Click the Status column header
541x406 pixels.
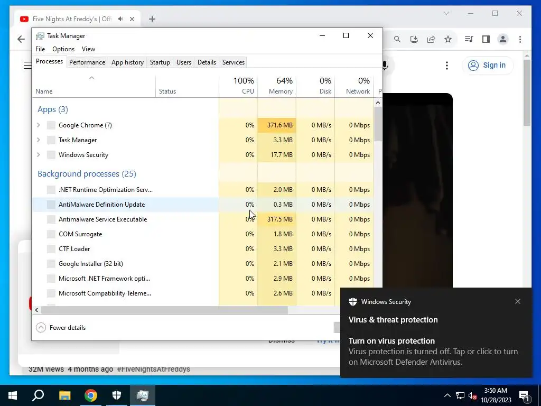188,86
